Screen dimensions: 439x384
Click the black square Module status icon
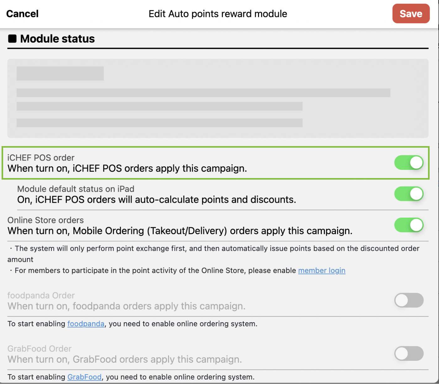[12, 39]
